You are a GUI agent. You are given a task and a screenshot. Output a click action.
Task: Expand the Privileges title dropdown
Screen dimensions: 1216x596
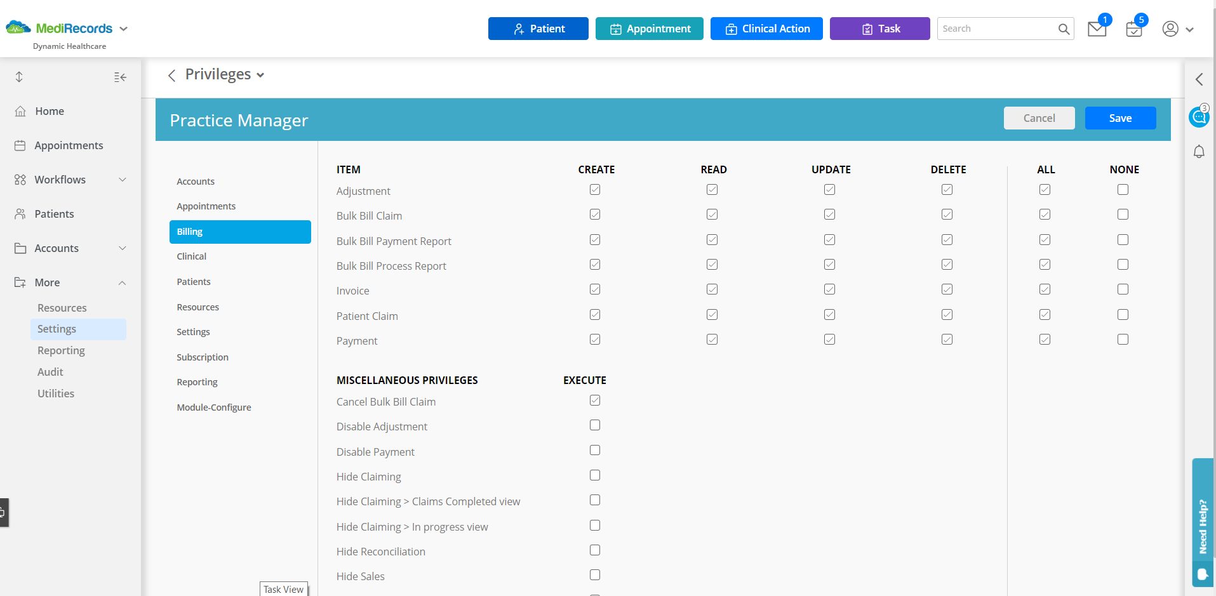260,76
